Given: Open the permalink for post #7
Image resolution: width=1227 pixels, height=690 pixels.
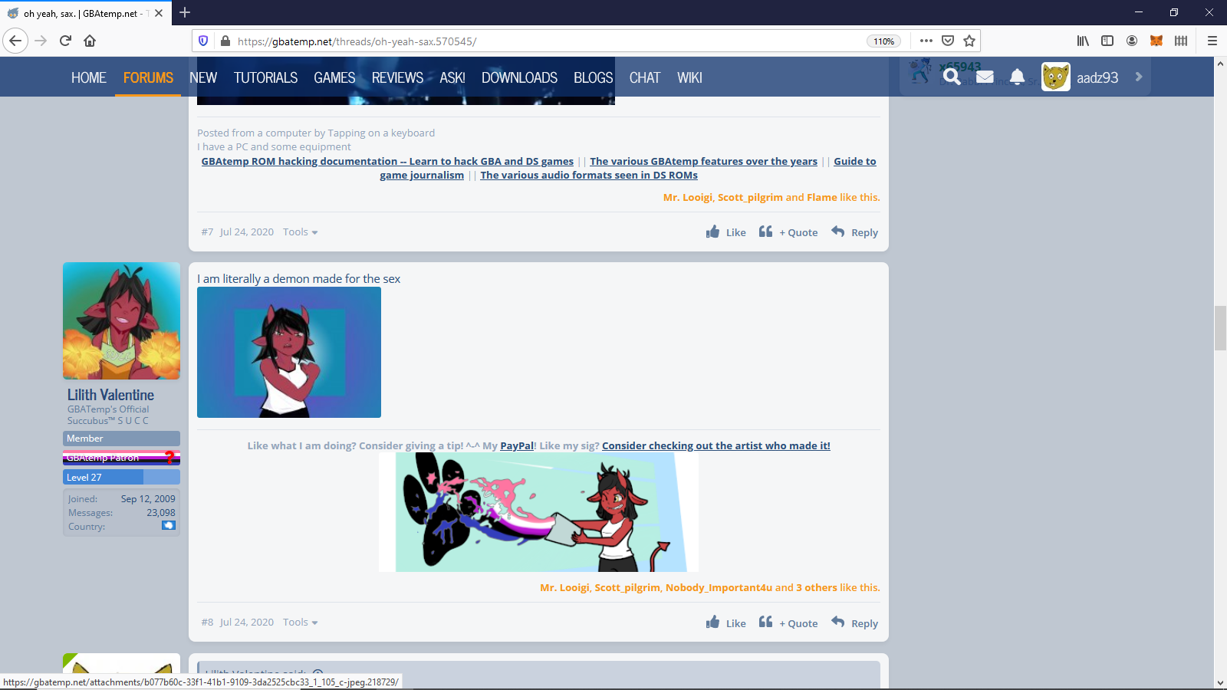Looking at the screenshot, I should tap(207, 232).
